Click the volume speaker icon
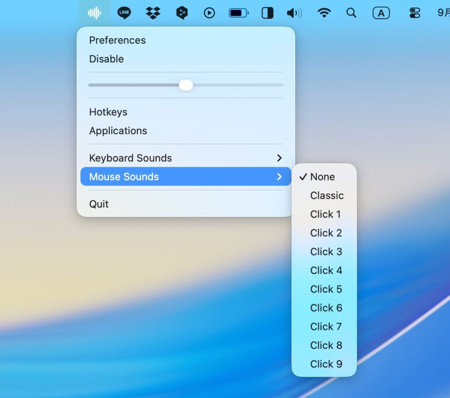 point(294,13)
